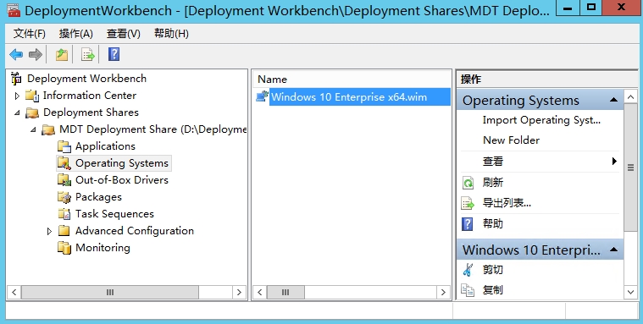Click the Operating Systems folder icon

pos(64,163)
